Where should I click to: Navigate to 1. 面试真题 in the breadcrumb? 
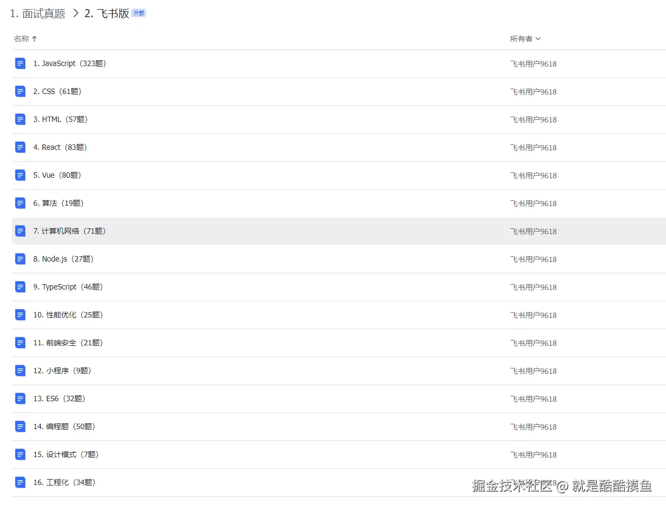tap(38, 13)
